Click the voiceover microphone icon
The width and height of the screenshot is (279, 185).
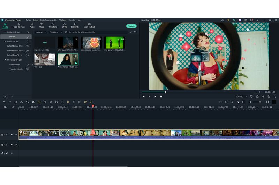pos(232,102)
